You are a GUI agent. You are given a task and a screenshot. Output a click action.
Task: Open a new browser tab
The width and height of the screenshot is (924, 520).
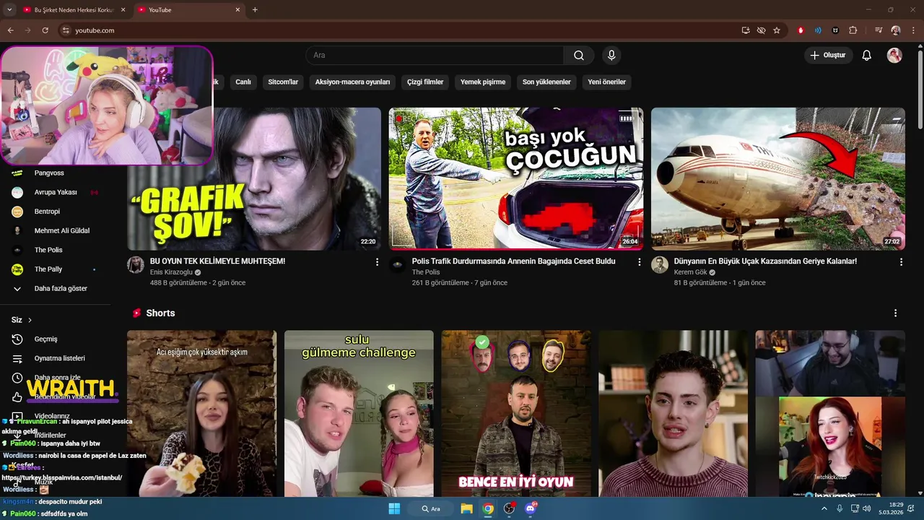click(x=255, y=10)
